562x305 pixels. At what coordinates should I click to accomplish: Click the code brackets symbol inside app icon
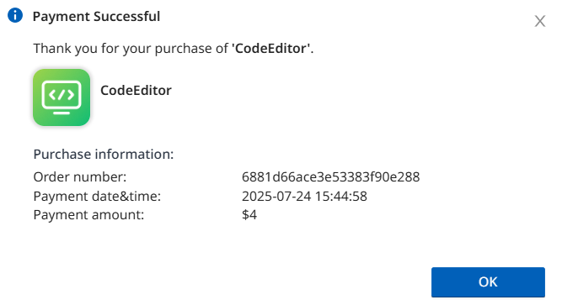click(x=62, y=95)
